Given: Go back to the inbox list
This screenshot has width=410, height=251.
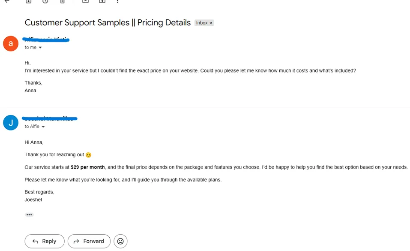Looking at the screenshot, I should click(x=7, y=1).
